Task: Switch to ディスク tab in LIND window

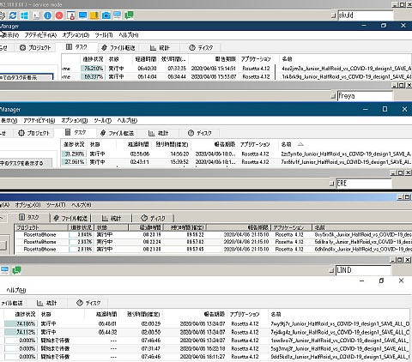Action: point(88,303)
